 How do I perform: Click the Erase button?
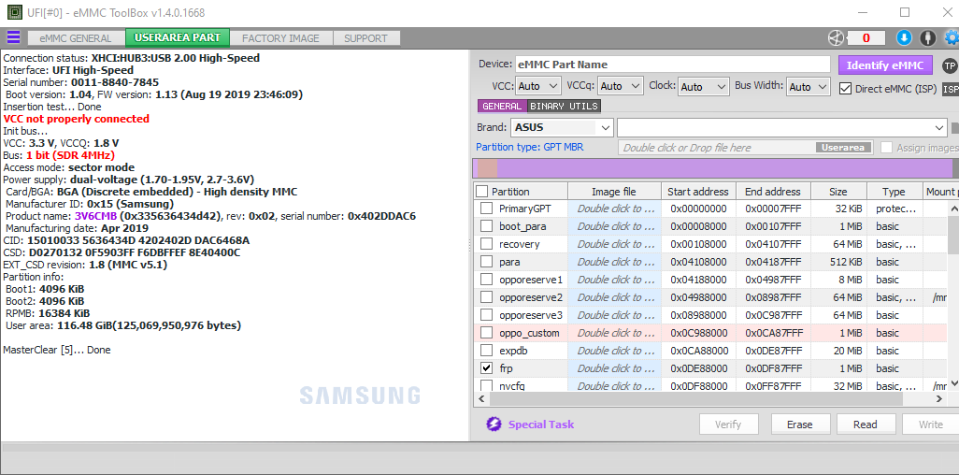(799, 425)
